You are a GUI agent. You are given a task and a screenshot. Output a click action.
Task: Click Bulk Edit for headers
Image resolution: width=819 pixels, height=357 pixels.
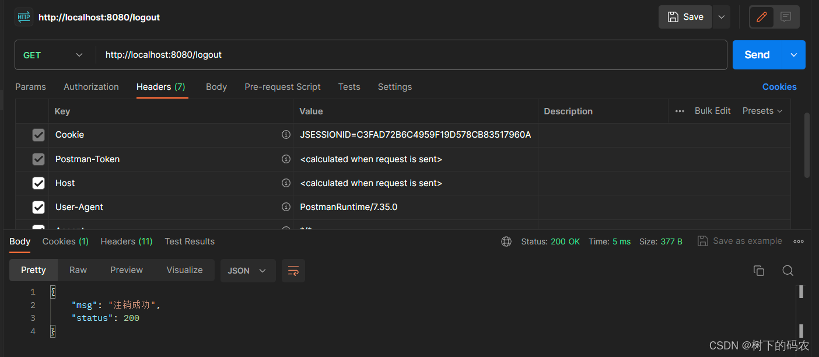pyautogui.click(x=712, y=111)
